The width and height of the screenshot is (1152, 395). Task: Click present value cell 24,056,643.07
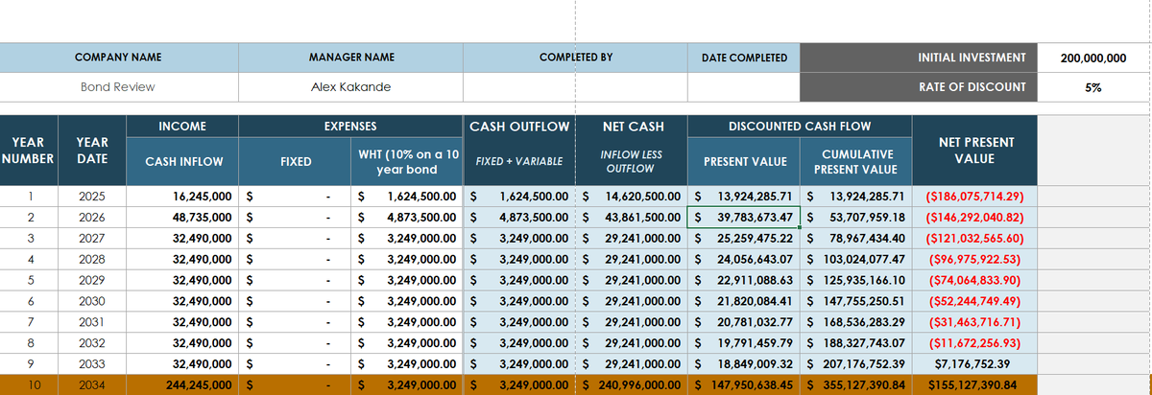pyautogui.click(x=744, y=259)
